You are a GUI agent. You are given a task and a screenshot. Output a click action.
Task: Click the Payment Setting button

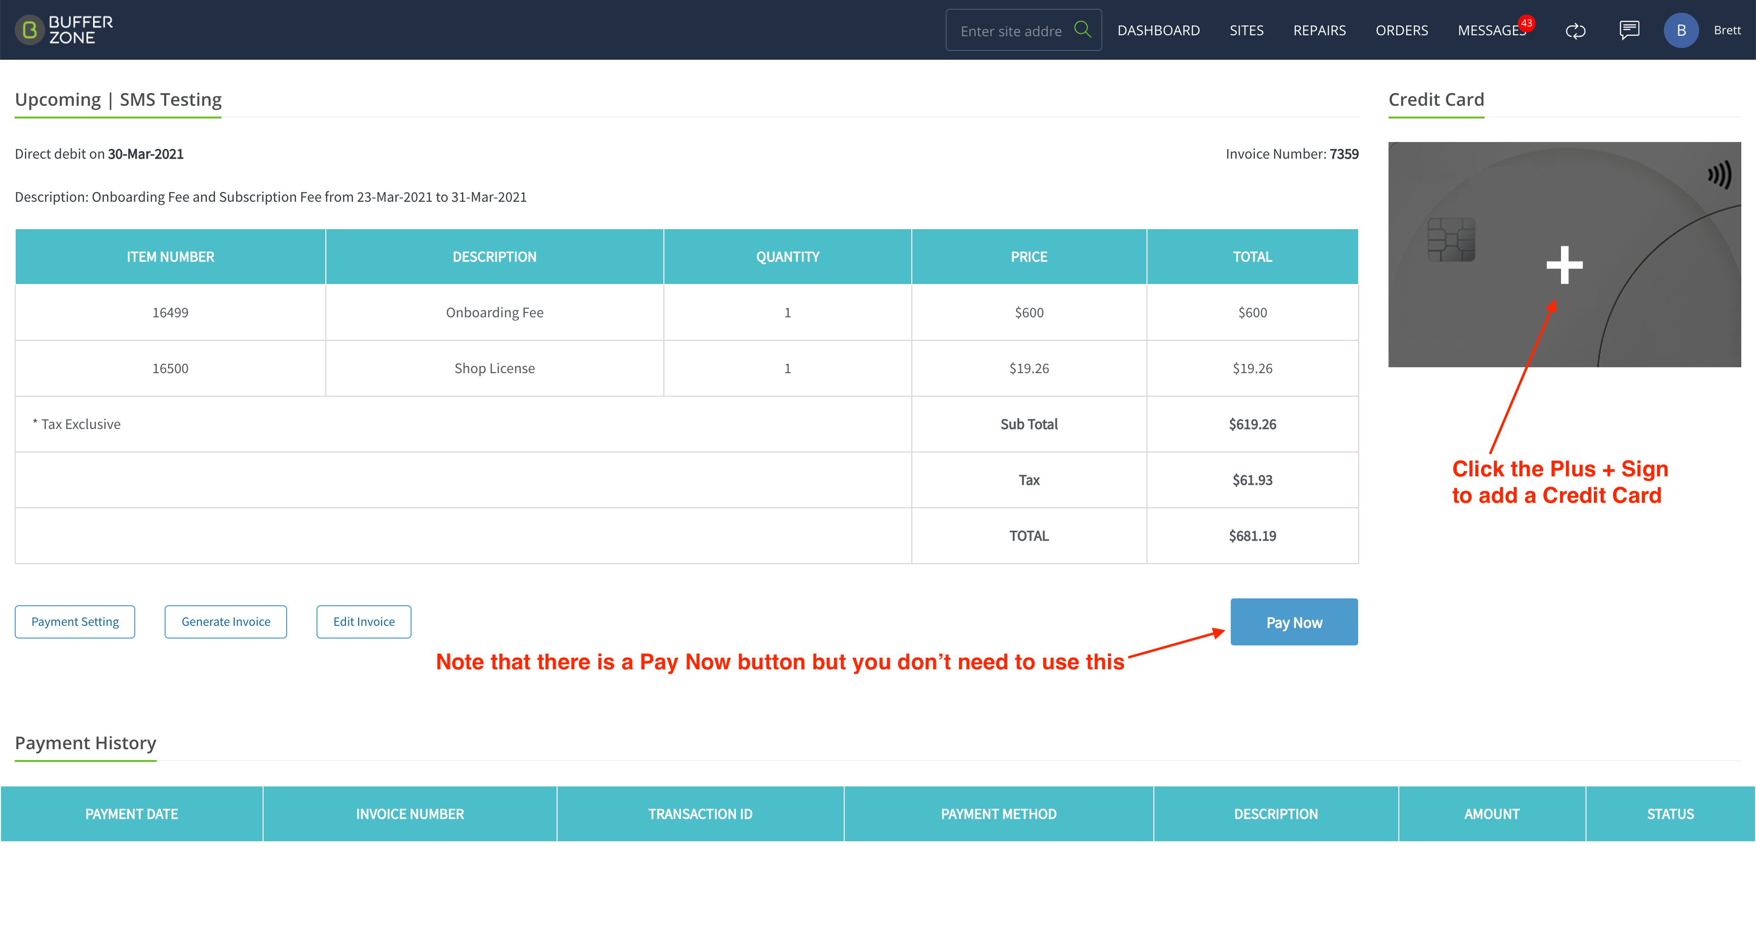pyautogui.click(x=75, y=622)
